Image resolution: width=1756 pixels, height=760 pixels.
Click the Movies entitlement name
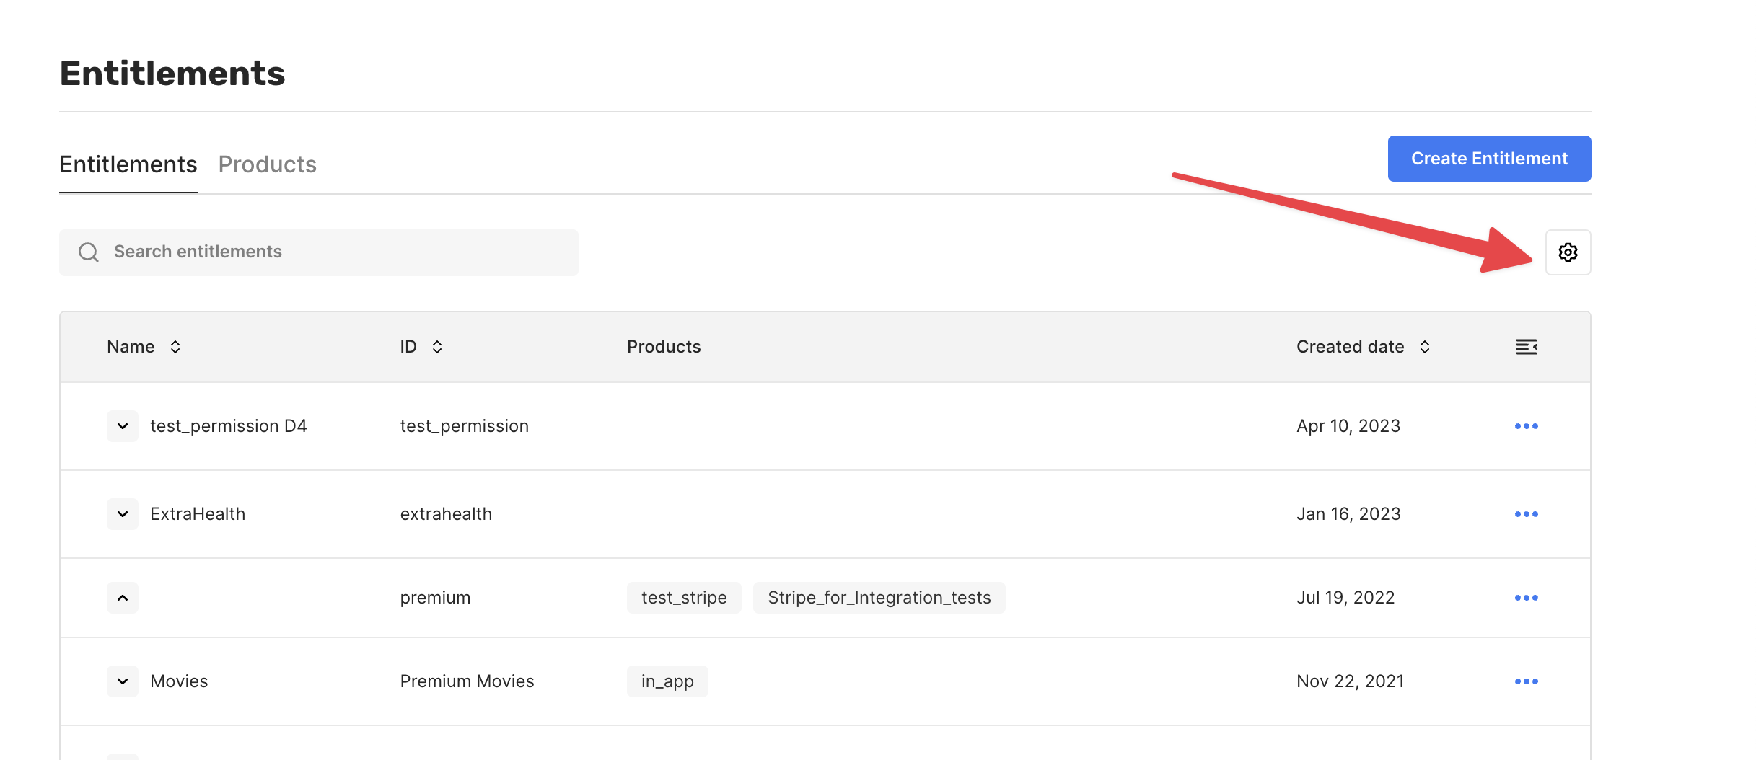click(x=179, y=681)
